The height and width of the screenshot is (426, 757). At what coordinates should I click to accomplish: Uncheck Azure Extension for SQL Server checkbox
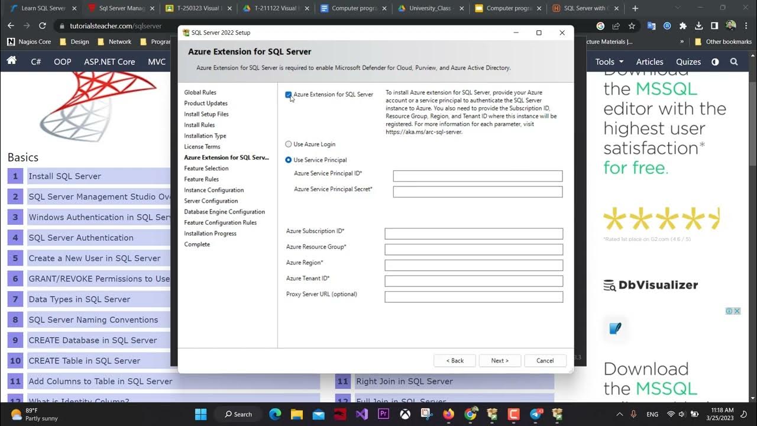289,95
